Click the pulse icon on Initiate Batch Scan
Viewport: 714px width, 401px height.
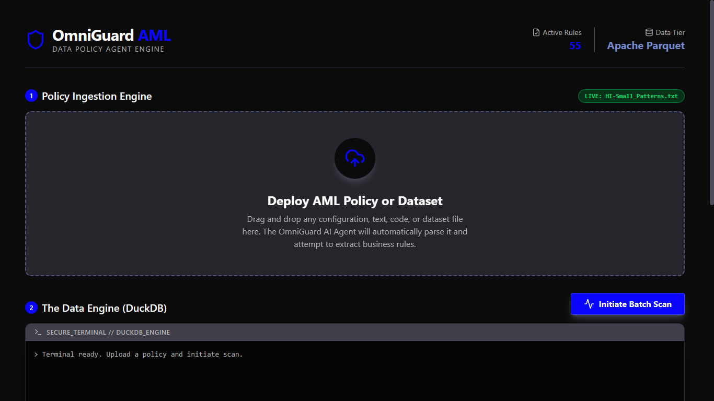[x=589, y=304]
